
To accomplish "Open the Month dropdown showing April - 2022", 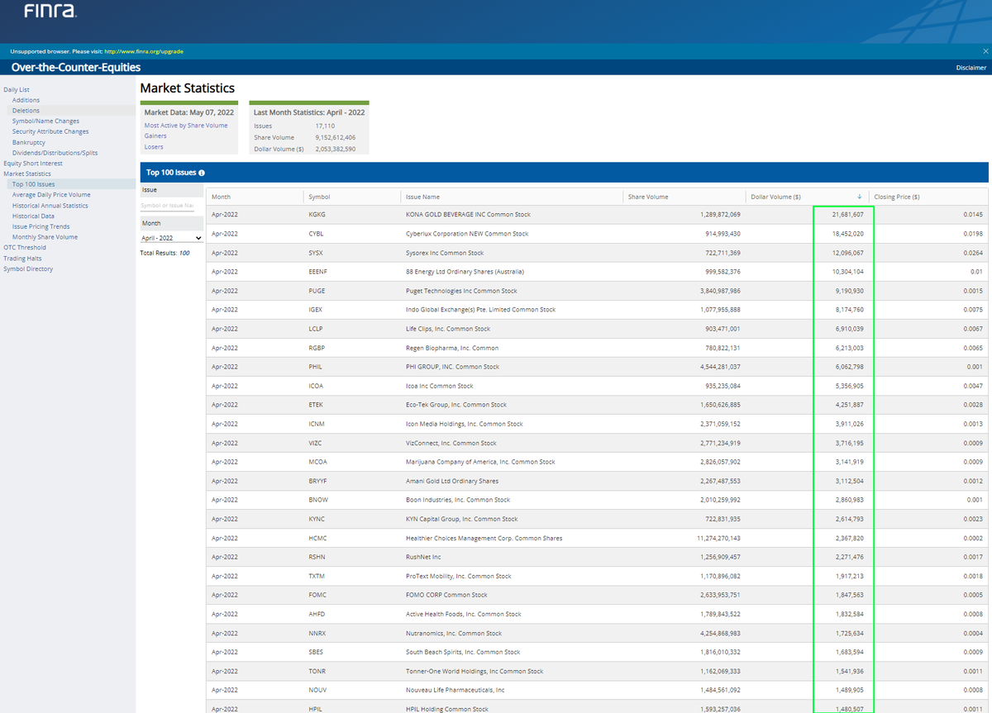I will pyautogui.click(x=172, y=238).
